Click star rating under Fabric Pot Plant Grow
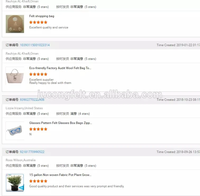 coord(38,181)
